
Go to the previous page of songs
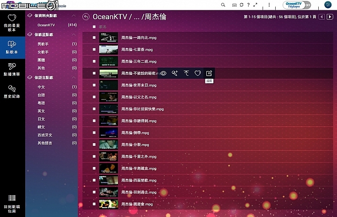click(x=322, y=17)
